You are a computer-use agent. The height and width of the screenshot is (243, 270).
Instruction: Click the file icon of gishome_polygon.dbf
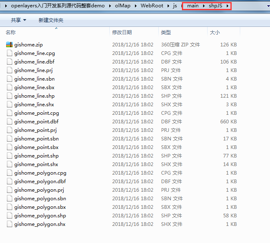pos(9,181)
